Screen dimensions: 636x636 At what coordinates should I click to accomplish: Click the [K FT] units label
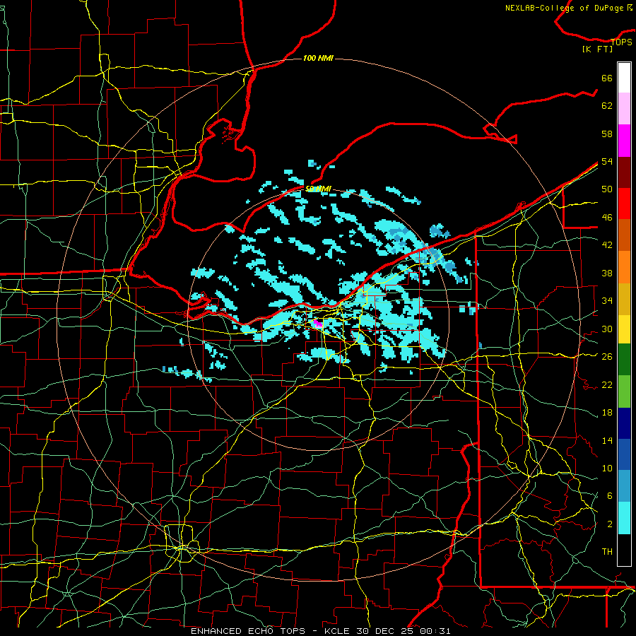pos(597,49)
